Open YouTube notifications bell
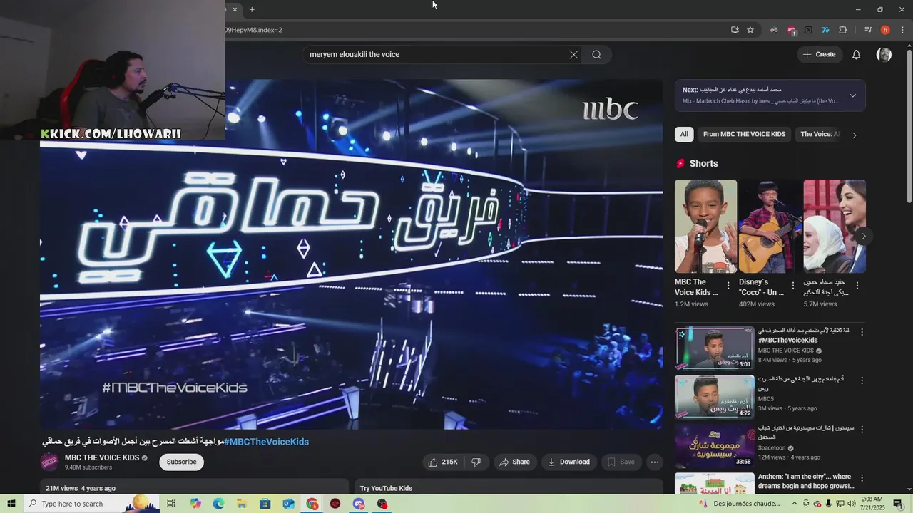The image size is (913, 513). tap(857, 55)
